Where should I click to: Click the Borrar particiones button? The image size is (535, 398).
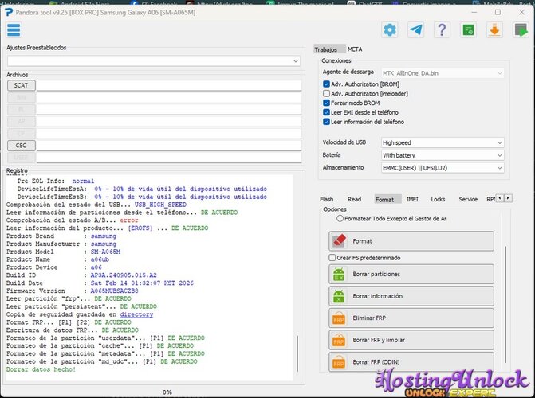[x=411, y=275]
